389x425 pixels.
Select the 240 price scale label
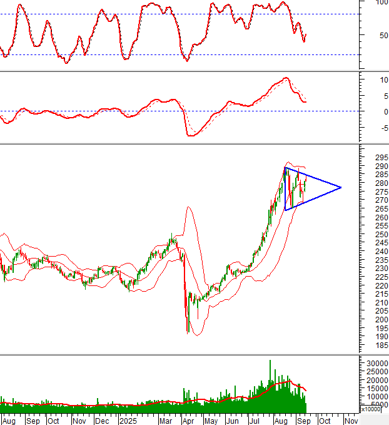tap(381, 252)
